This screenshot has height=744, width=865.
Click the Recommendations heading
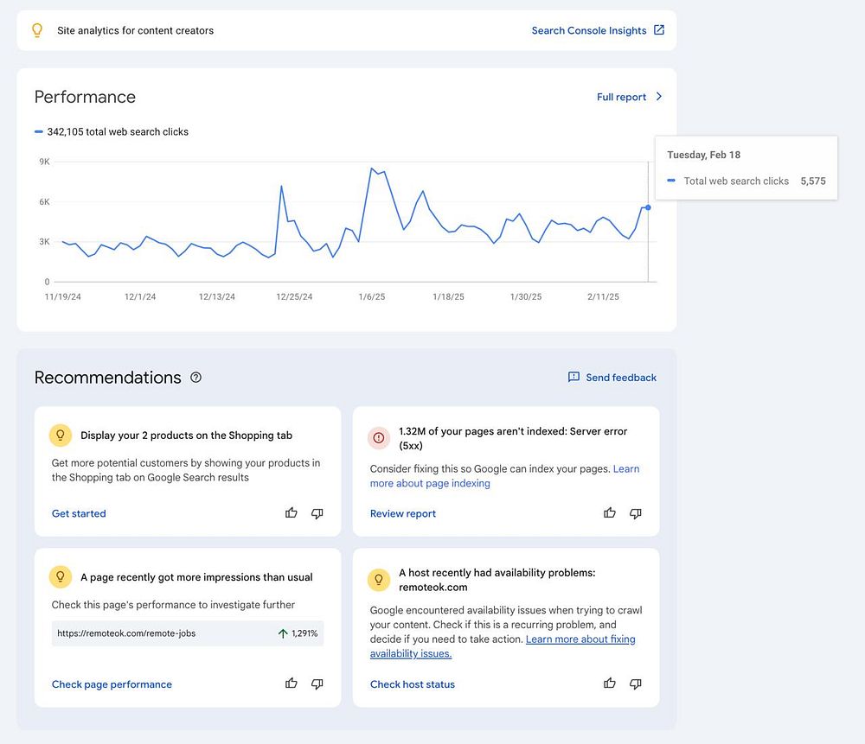[107, 378]
